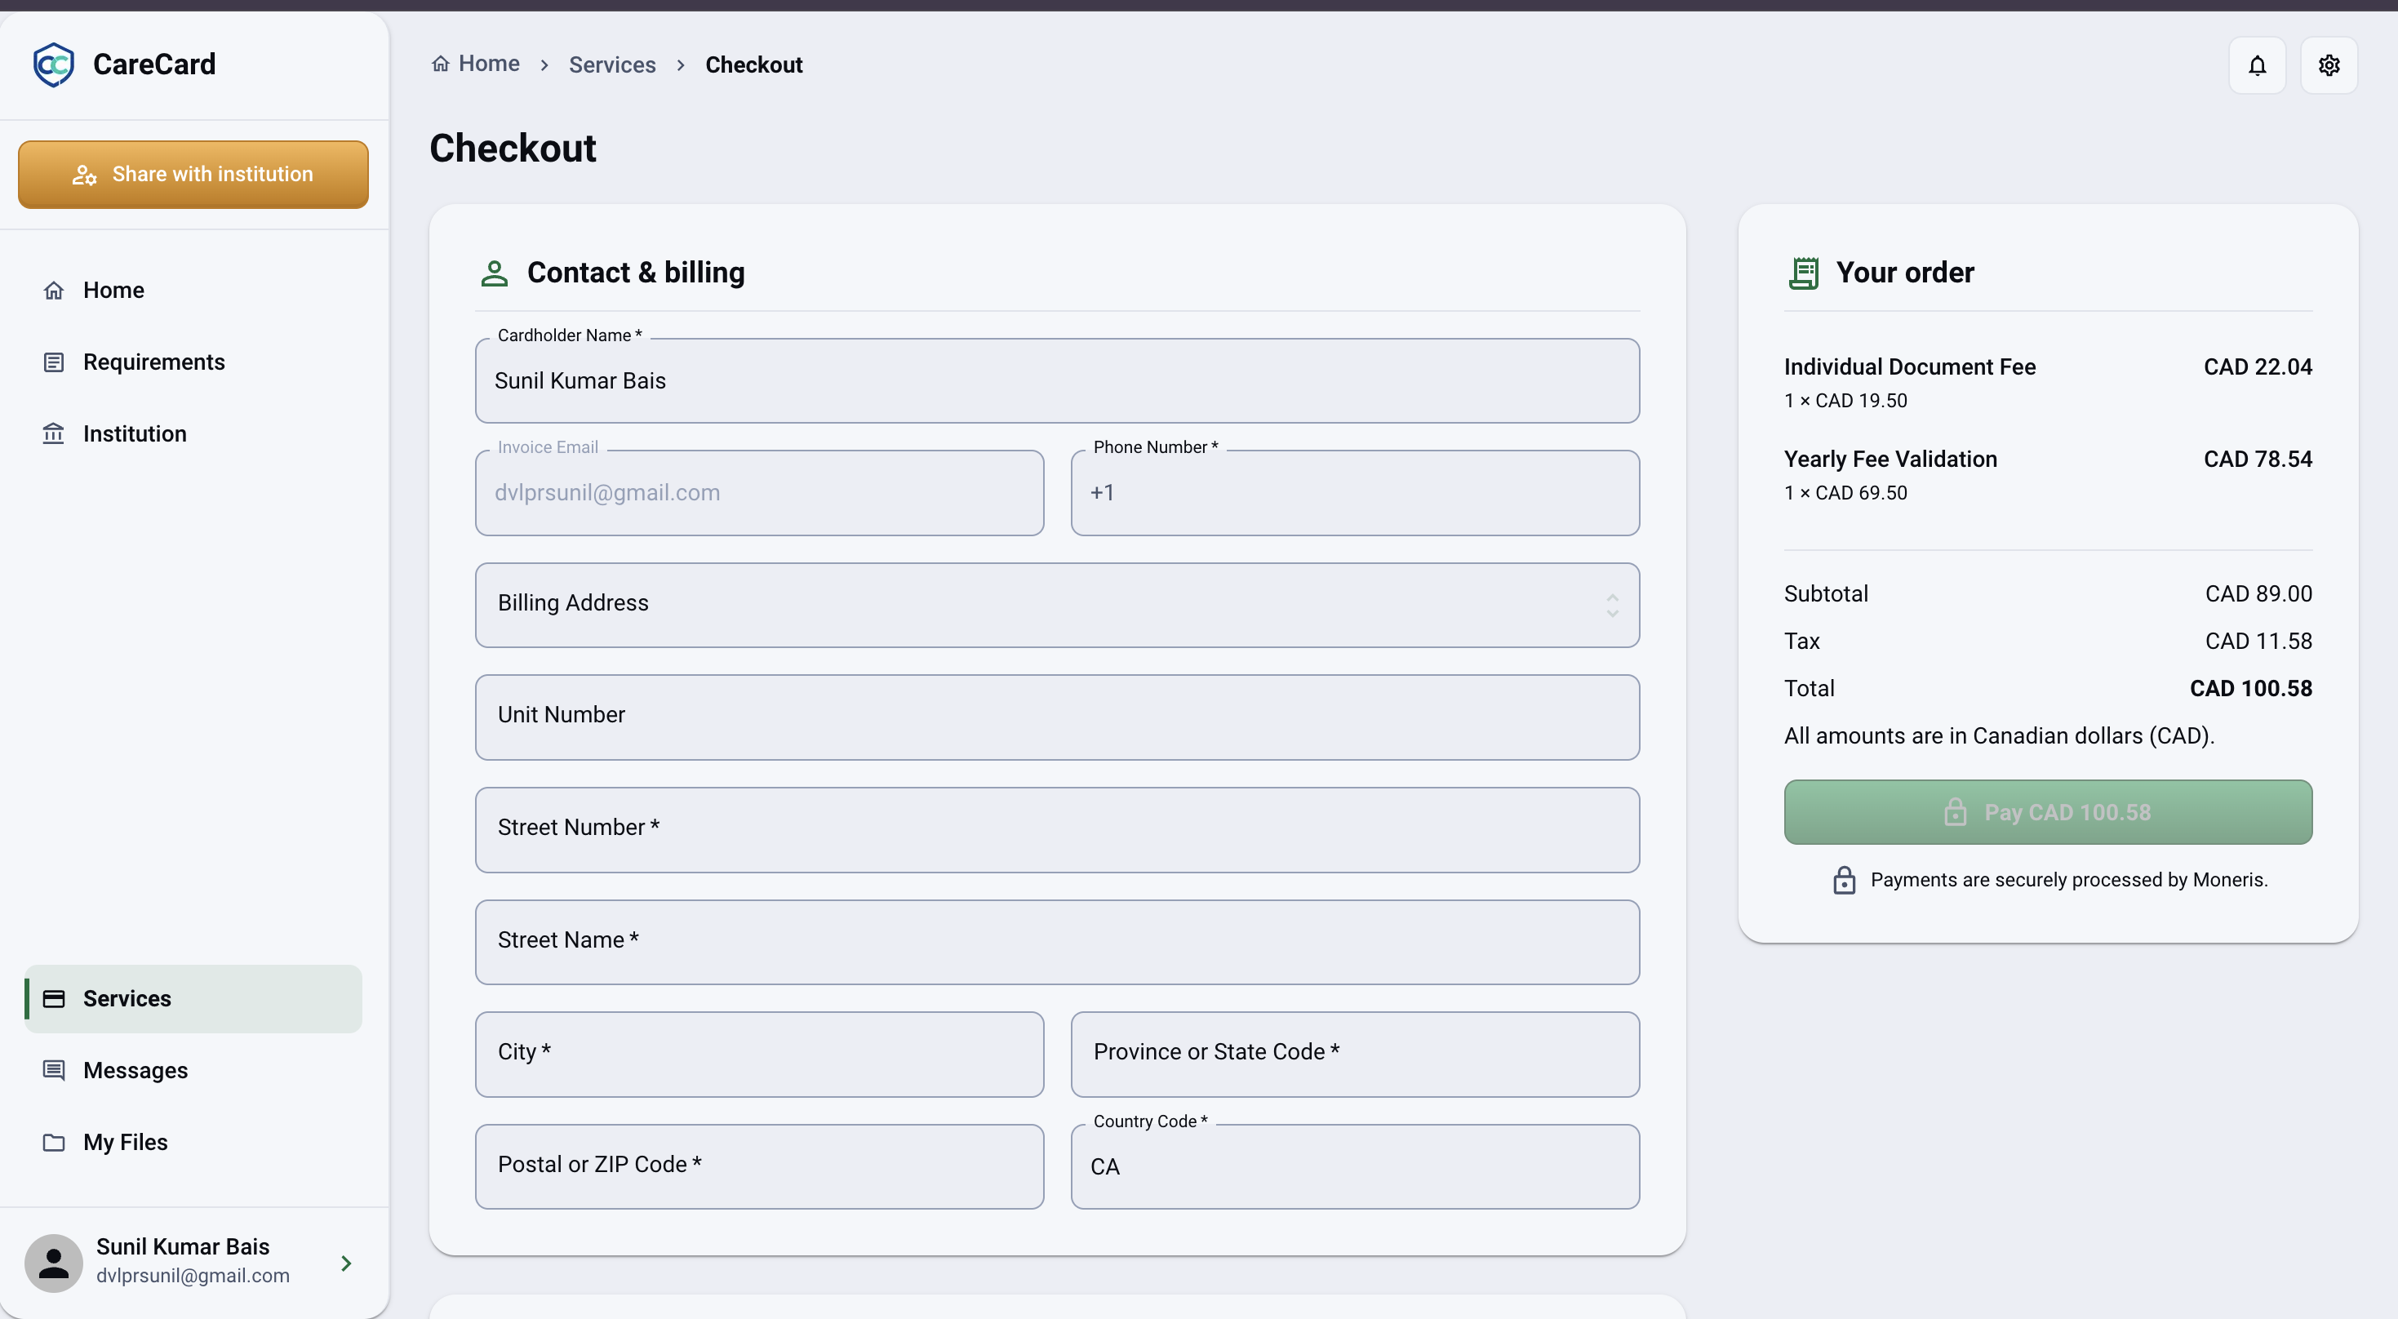Viewport: 2398px width, 1319px height.
Task: Click the CareCard shield logo
Action: click(53, 64)
